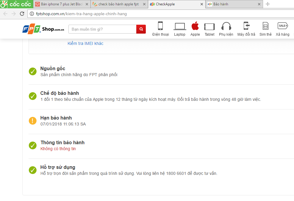Click the 'Kiểm tra IMEI khác' link
This screenshot has height=201, width=294.
(85, 43)
